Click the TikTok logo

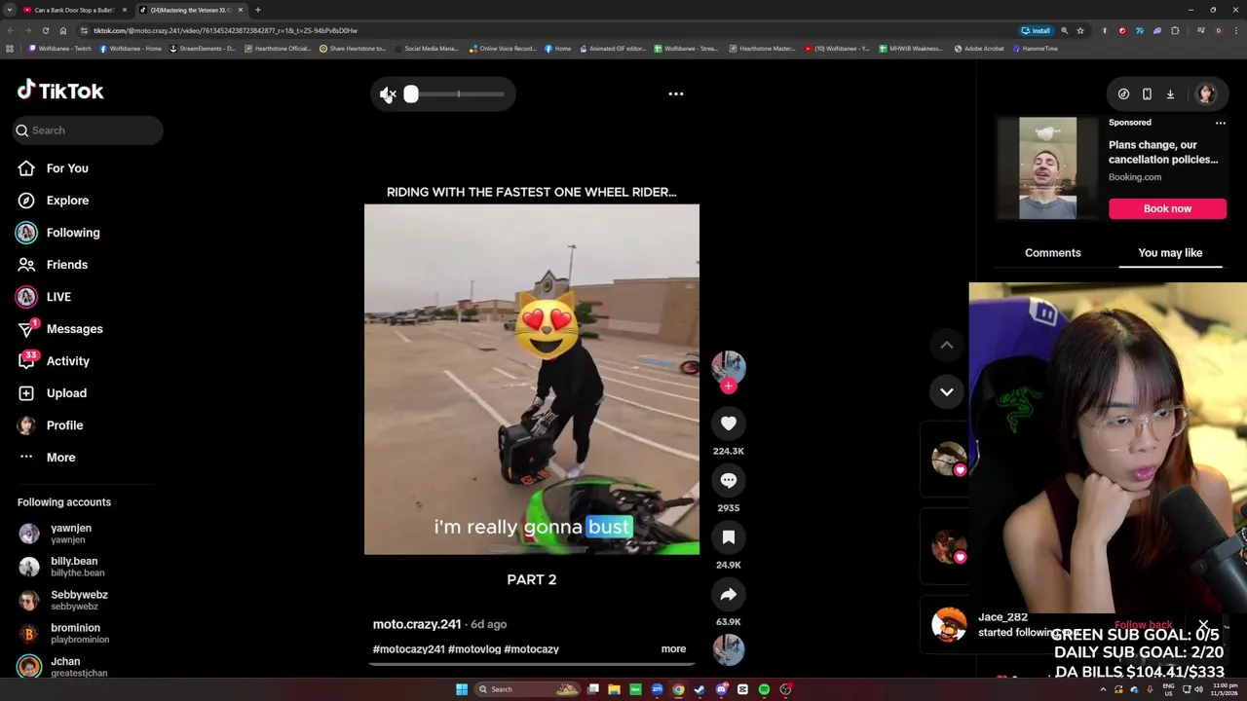(60, 91)
